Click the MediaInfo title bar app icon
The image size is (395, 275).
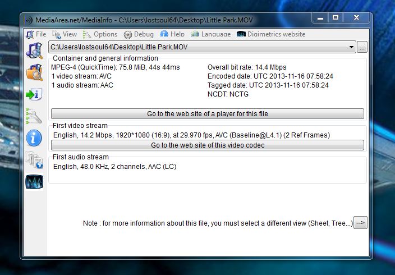tap(29, 20)
